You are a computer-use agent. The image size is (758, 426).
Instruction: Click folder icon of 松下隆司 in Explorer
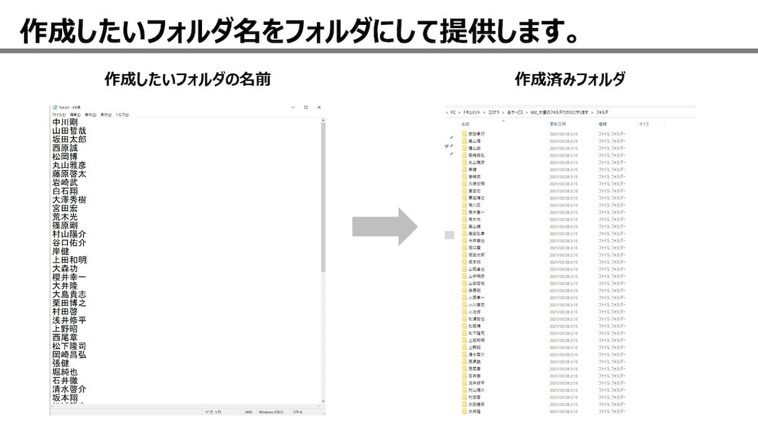pyautogui.click(x=464, y=333)
